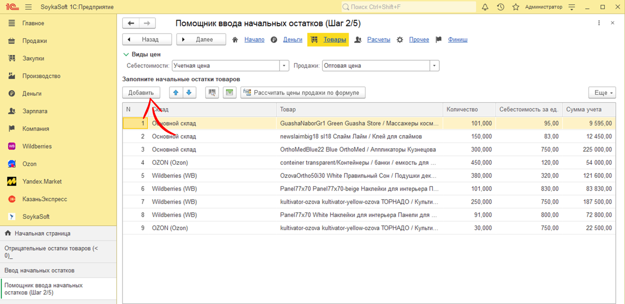Viewport: 625px width, 304px height.
Task: Move row up with blue arrow
Action: point(176,93)
